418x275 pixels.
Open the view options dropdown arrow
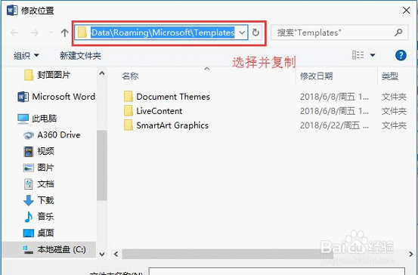coord(373,55)
